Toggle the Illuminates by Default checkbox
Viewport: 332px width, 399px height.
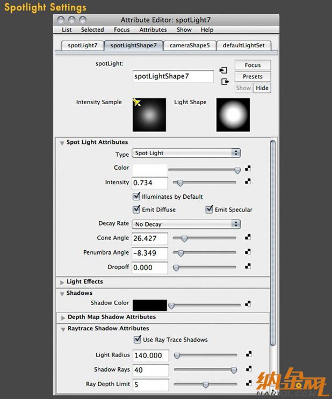pos(136,196)
